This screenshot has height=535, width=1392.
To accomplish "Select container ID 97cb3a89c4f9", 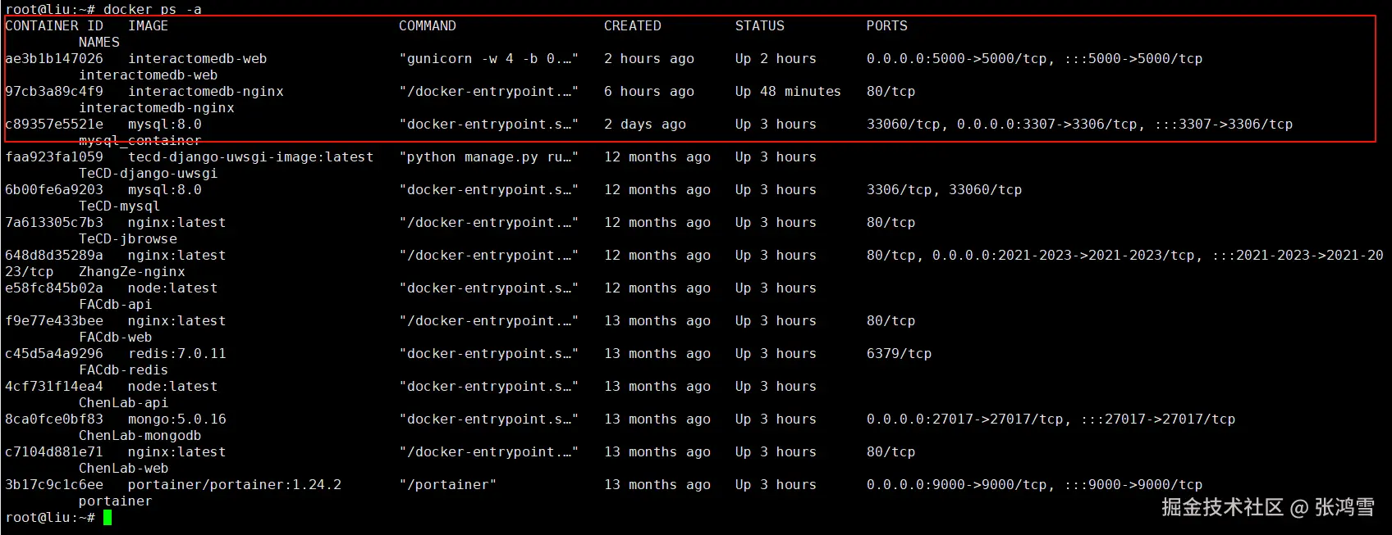I will 54,92.
